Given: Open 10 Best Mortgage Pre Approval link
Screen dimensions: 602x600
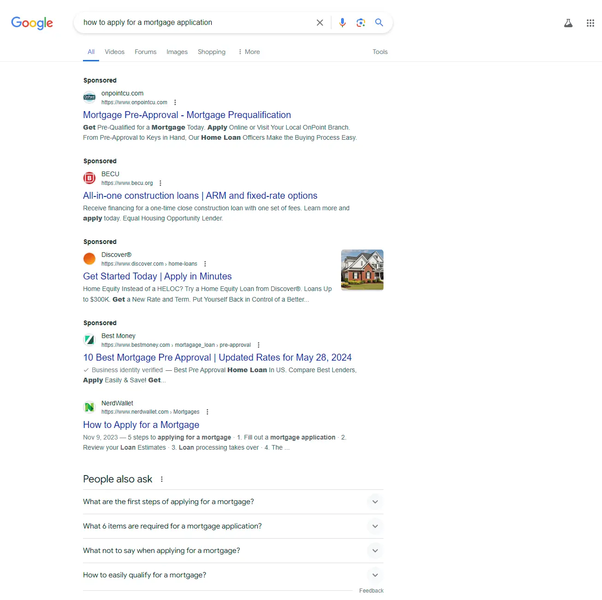Looking at the screenshot, I should [217, 357].
